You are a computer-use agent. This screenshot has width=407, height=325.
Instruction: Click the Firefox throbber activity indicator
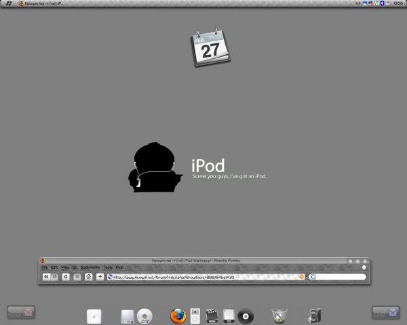tap(364, 267)
